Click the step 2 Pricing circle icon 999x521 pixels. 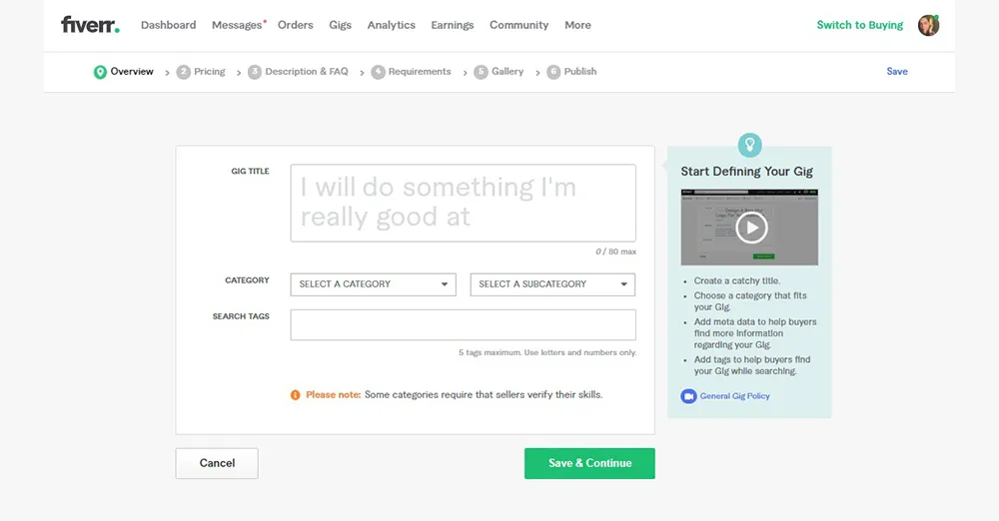pos(184,72)
